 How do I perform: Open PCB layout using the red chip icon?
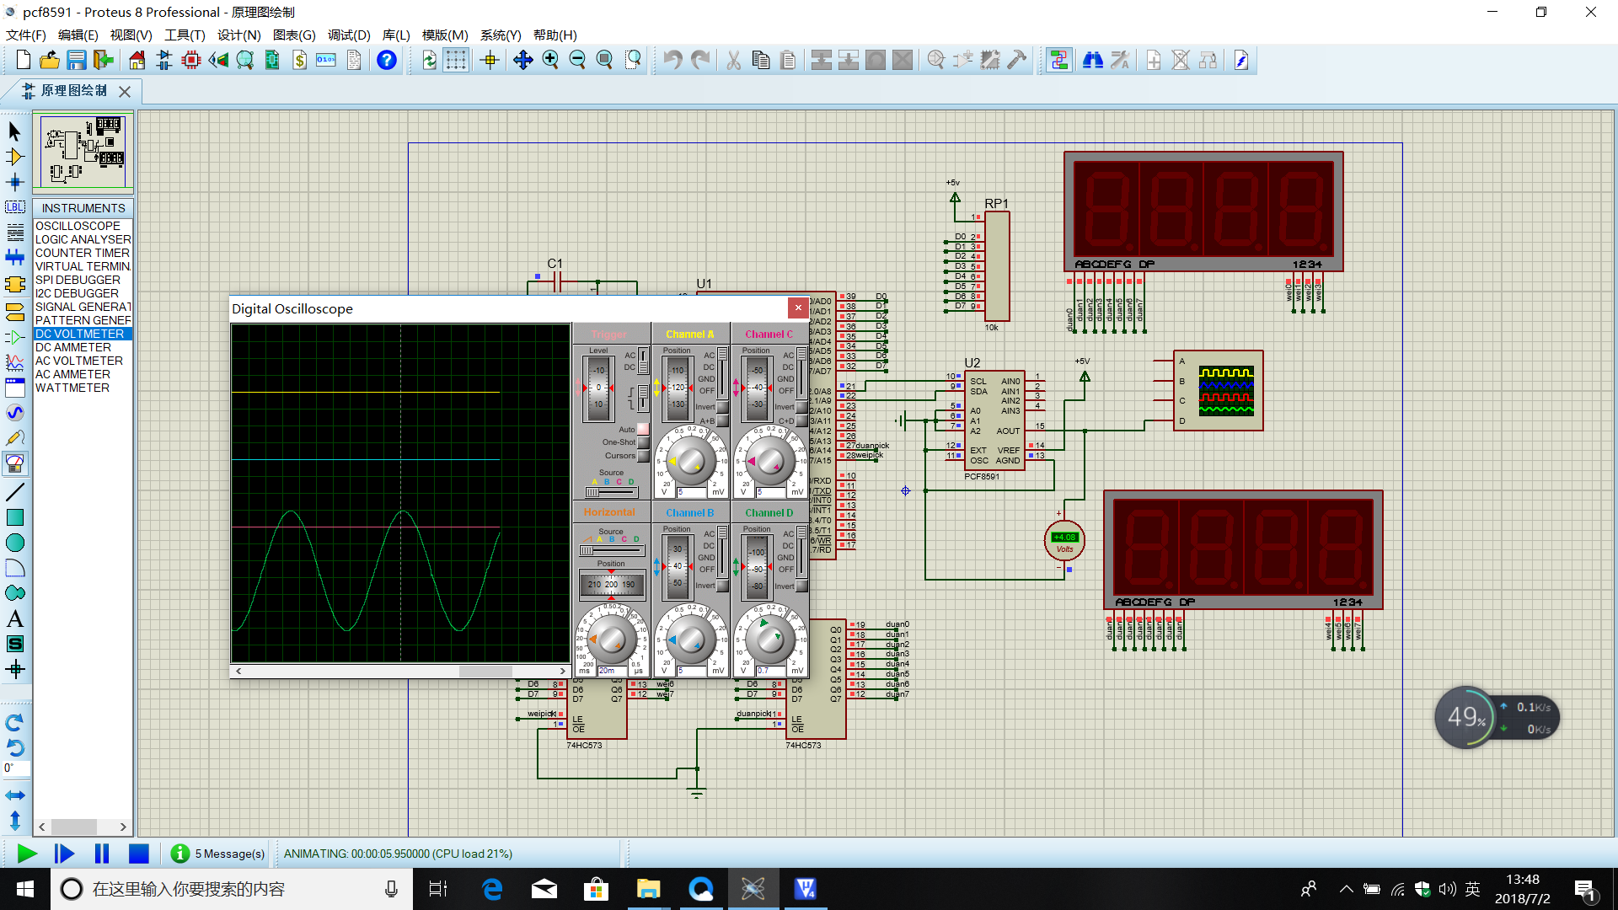(x=191, y=60)
